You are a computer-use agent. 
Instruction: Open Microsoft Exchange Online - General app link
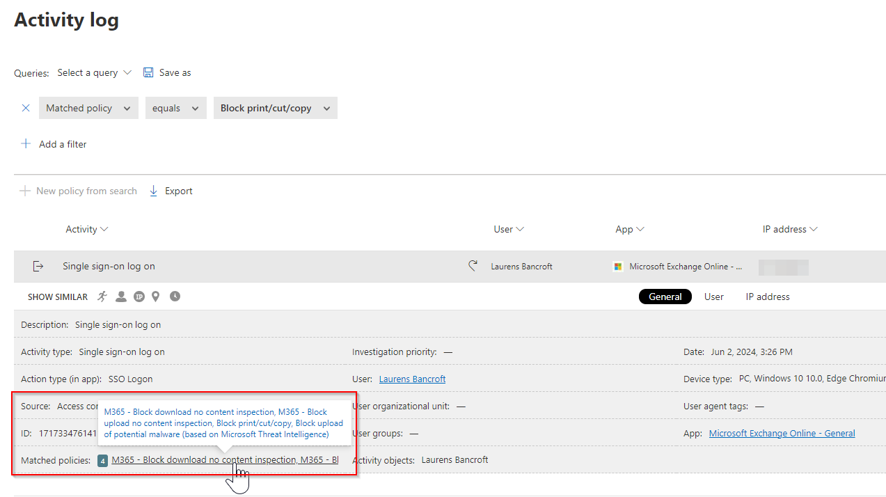[x=782, y=433]
